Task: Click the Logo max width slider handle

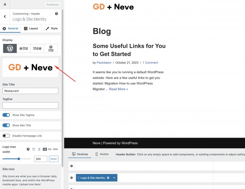Action: pos(19,159)
